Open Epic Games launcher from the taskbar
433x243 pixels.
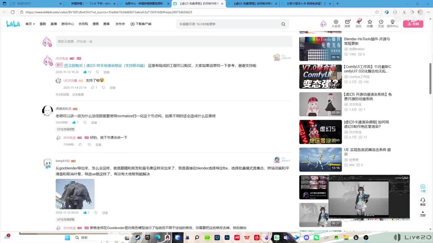tap(148, 238)
